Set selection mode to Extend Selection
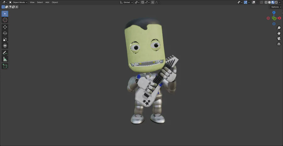 [7, 7]
